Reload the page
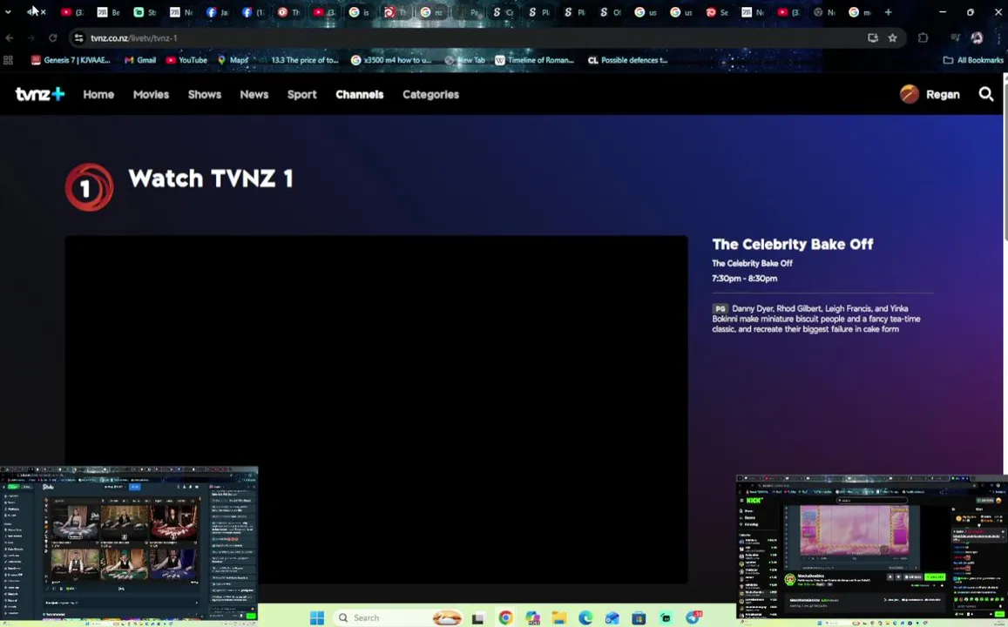Image resolution: width=1008 pixels, height=627 pixels. click(53, 38)
